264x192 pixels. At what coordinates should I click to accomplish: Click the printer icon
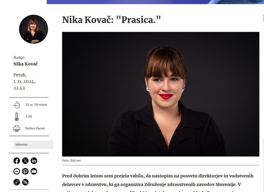(x=17, y=128)
